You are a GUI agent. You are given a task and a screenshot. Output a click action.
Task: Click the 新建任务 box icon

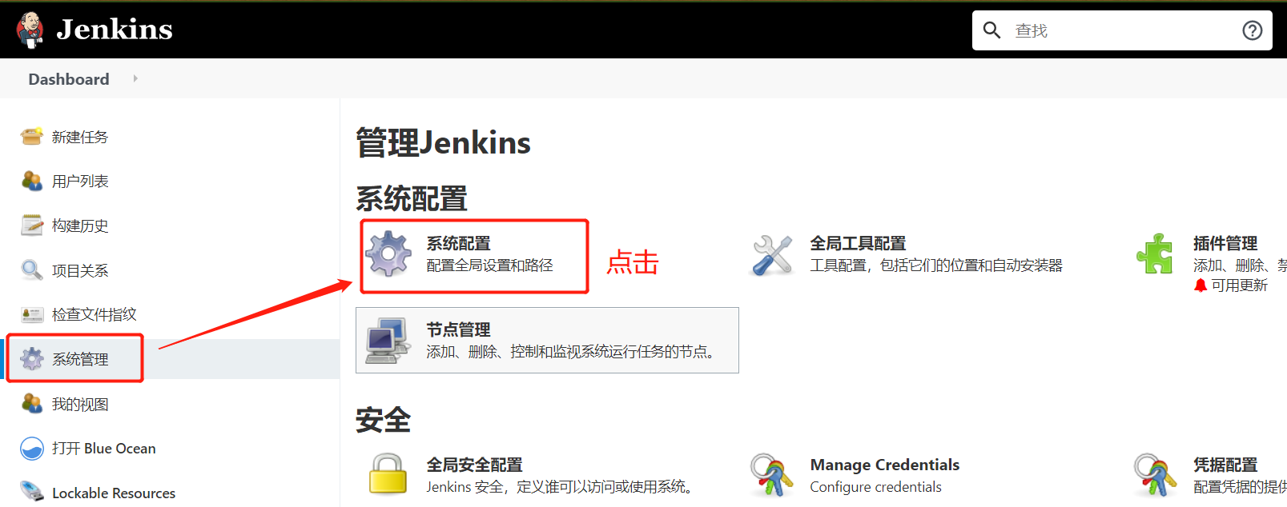32,137
